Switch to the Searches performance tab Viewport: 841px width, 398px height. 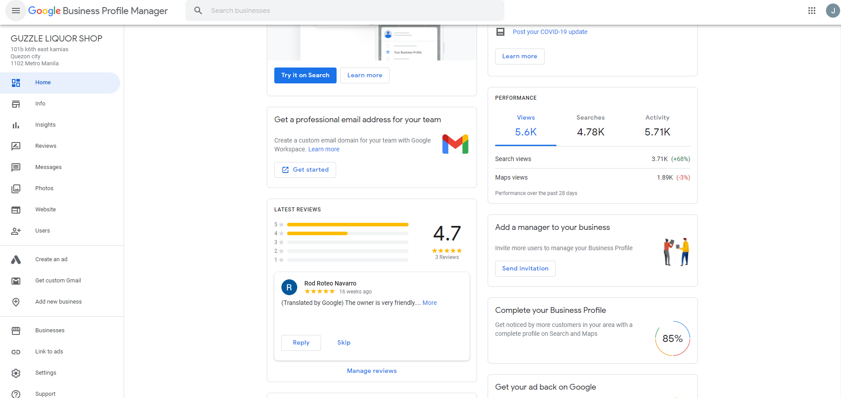click(x=590, y=126)
